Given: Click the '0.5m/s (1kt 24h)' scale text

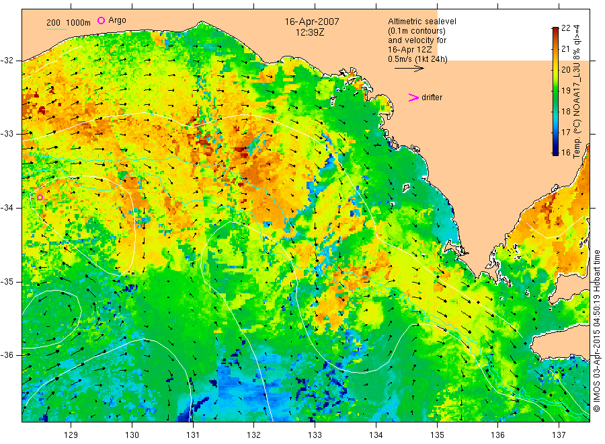Looking at the screenshot, I should pos(418,59).
